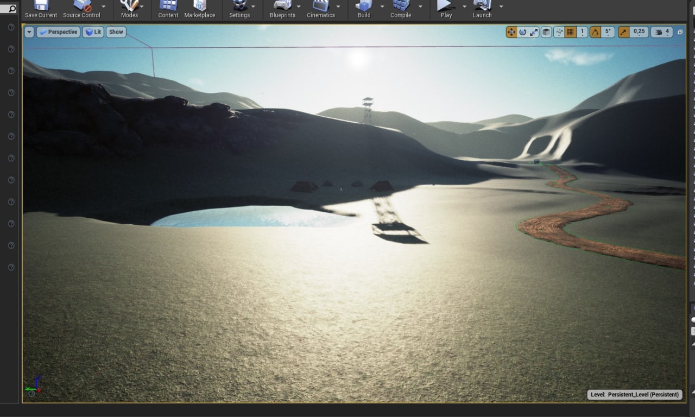This screenshot has height=417, width=695.
Task: Expand the Compile dropdown arrow
Action: click(x=420, y=7)
